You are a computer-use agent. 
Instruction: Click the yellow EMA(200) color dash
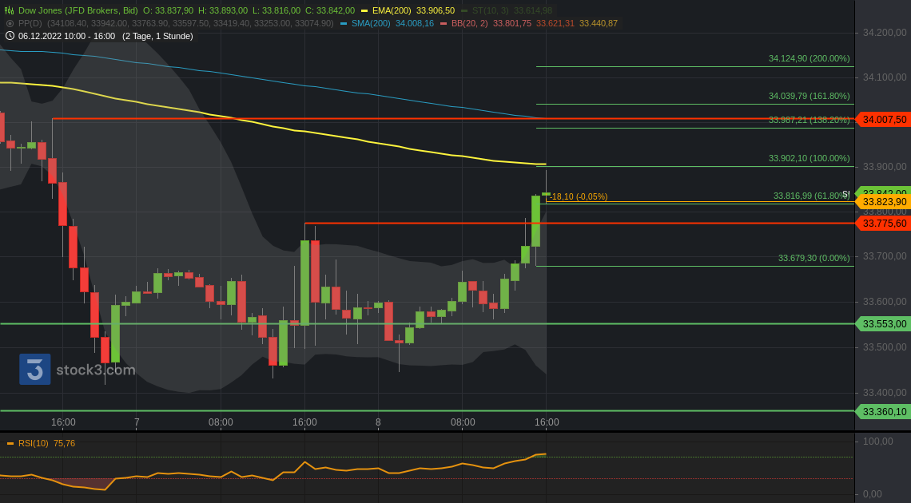[x=364, y=11]
